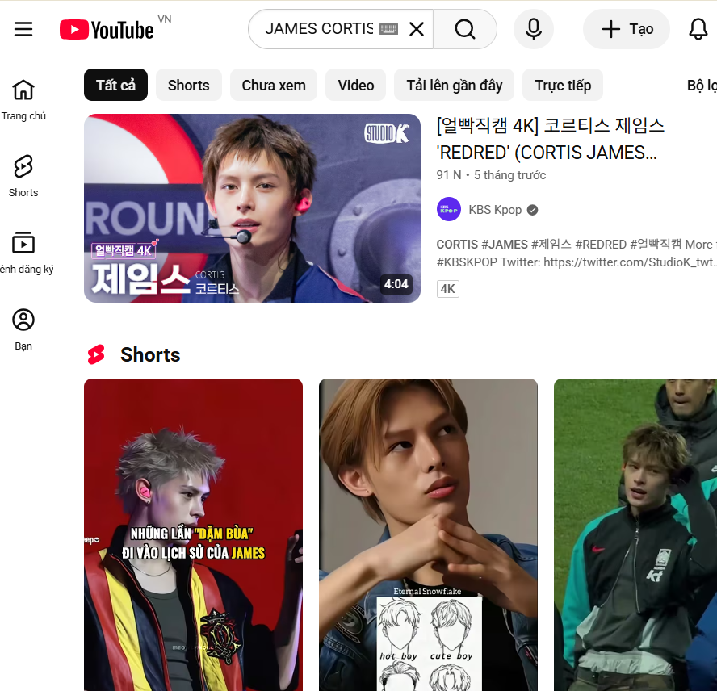Screen dimensions: 717x691
Task: Open notifications bell
Action: pos(698,29)
